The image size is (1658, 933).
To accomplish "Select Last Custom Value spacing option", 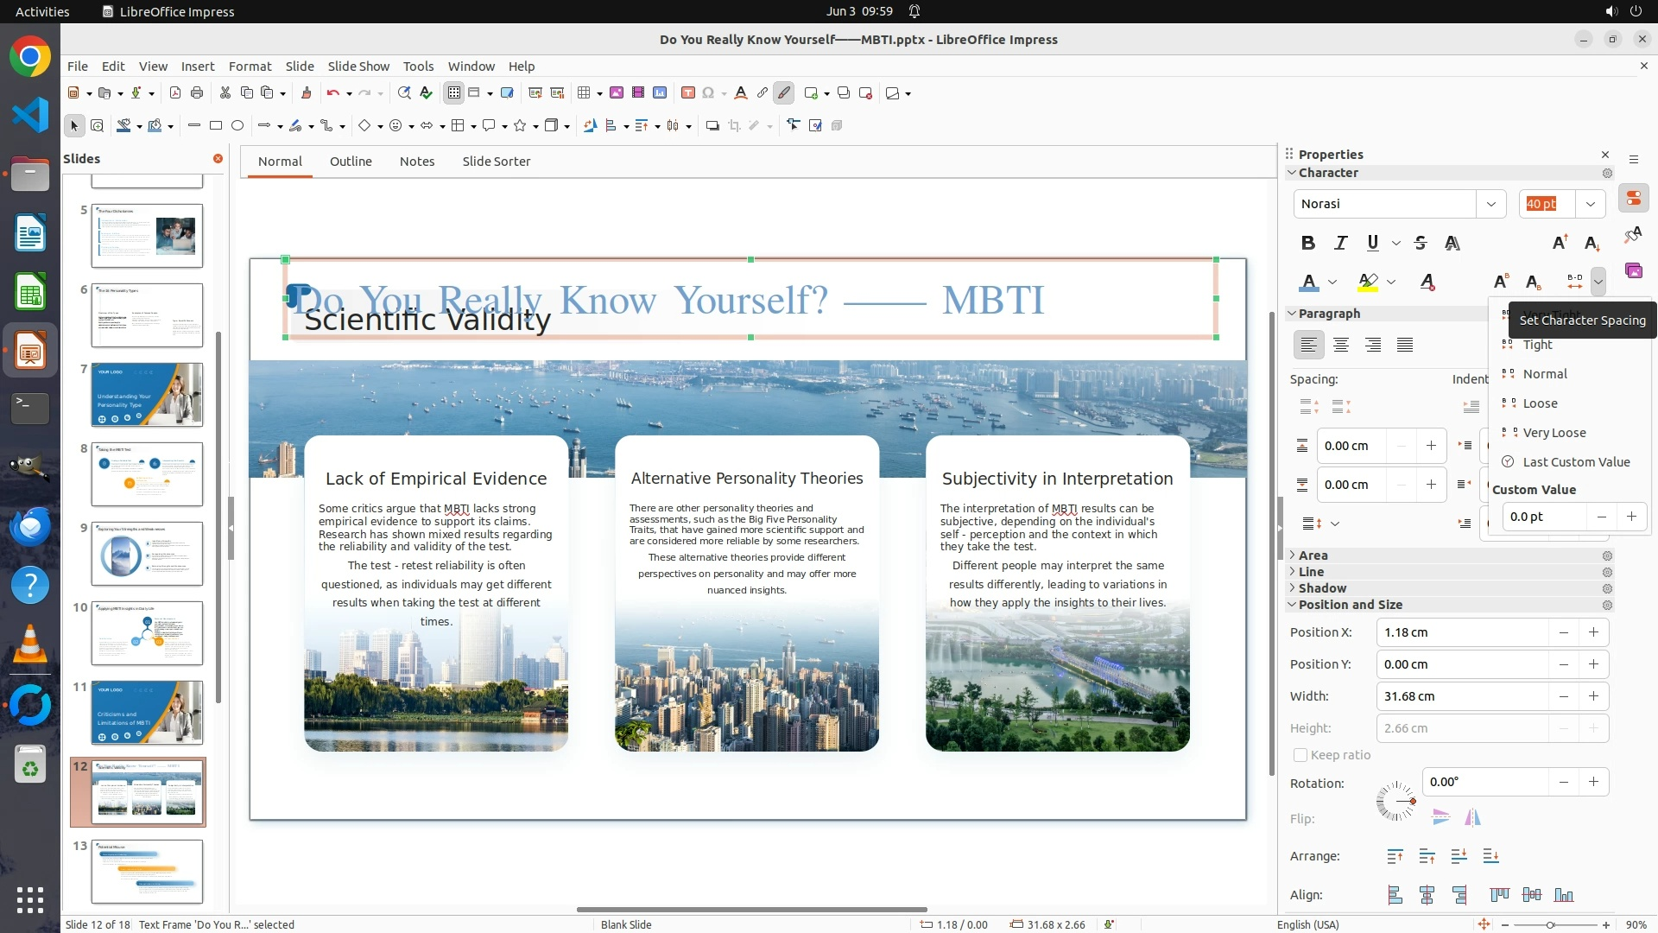I will point(1575,462).
